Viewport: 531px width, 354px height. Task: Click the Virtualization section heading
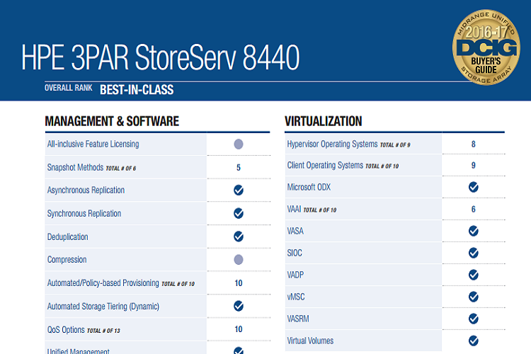[x=323, y=121]
